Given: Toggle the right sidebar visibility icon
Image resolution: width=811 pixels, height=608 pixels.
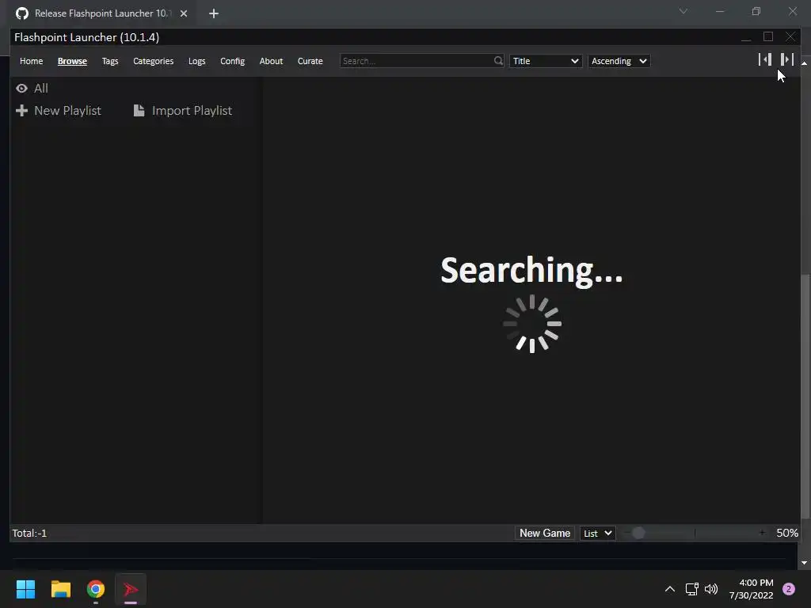Looking at the screenshot, I should [786, 59].
